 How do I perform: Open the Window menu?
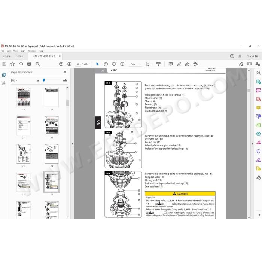pyautogui.click(x=32, y=51)
